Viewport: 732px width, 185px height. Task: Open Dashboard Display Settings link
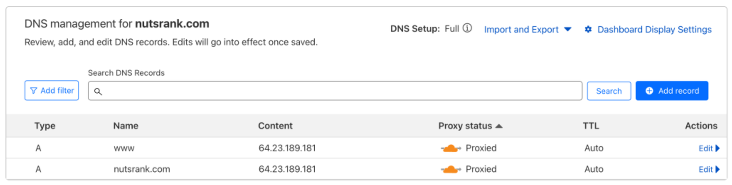[x=654, y=30]
